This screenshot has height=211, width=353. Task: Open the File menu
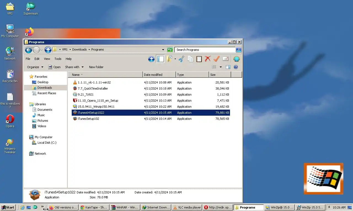click(28, 59)
